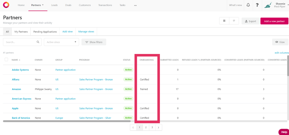Open Customers in navigation

click(85, 5)
